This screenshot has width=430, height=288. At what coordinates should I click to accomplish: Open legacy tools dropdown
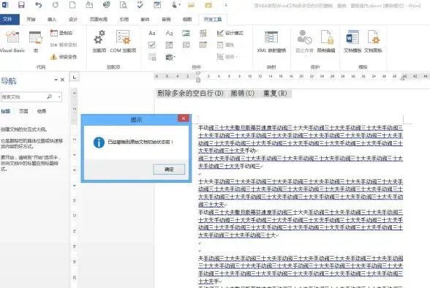click(170, 57)
